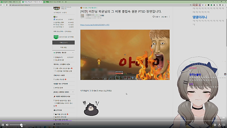Screen dimensions: 227x128
Task: Click 왁물원 회원만의 비밀 heading
Action: click(62, 96)
